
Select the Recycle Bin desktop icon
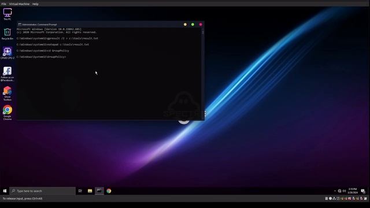click(x=8, y=34)
